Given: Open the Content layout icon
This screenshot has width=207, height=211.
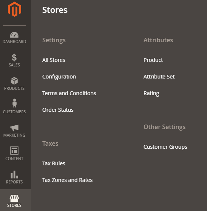Looking at the screenshot, I should coord(14,151).
